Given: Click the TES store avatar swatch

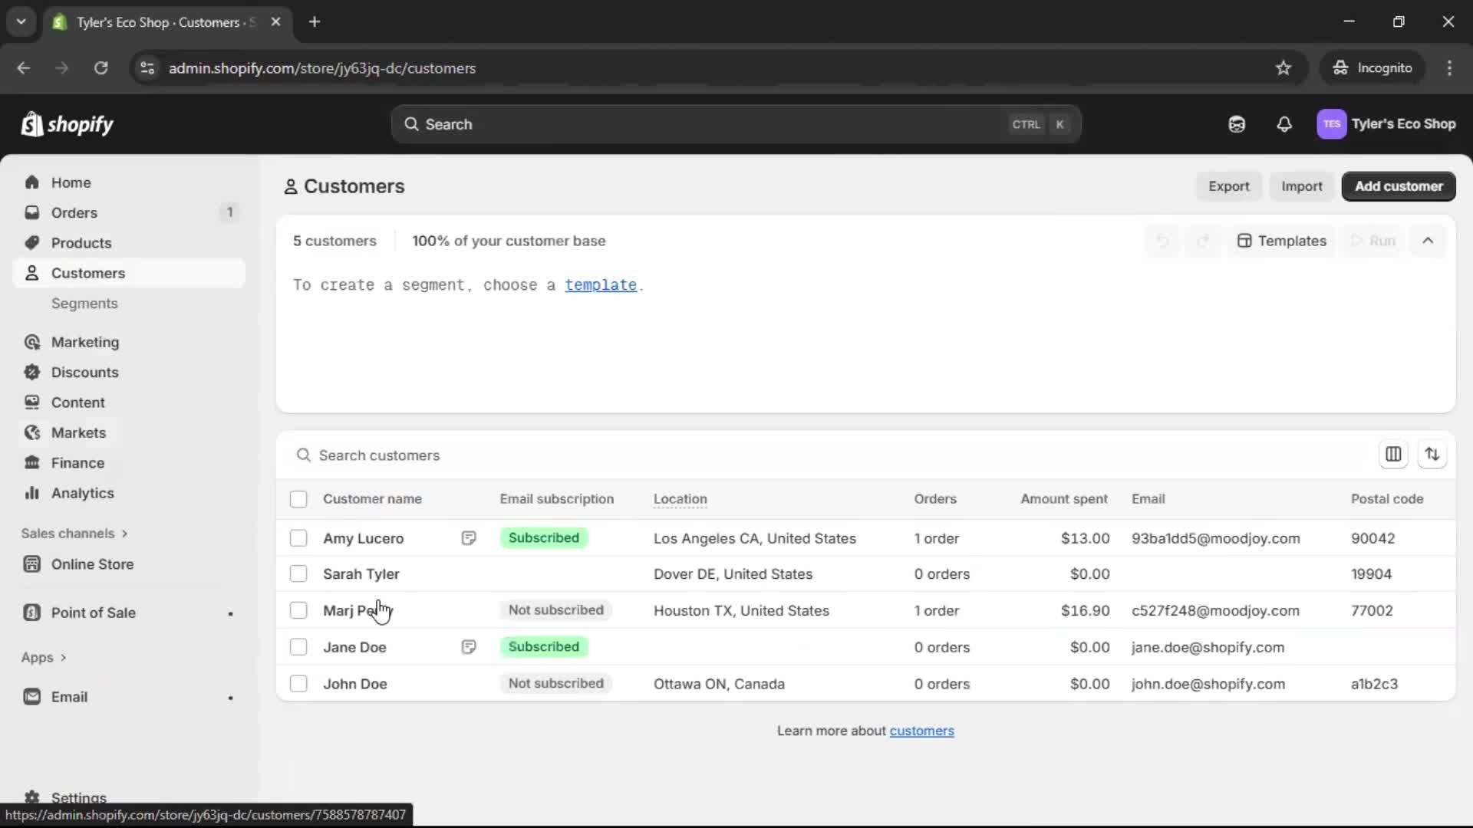Looking at the screenshot, I should click(1331, 124).
